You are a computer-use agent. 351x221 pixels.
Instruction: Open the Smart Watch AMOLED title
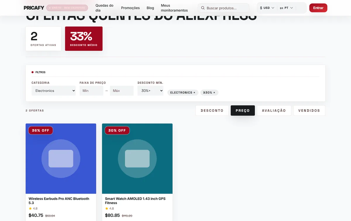pyautogui.click(x=135, y=201)
